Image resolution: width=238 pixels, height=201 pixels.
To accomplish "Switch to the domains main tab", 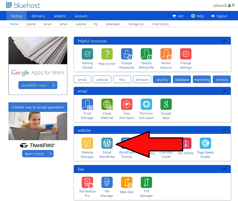I will pyautogui.click(x=38, y=16).
